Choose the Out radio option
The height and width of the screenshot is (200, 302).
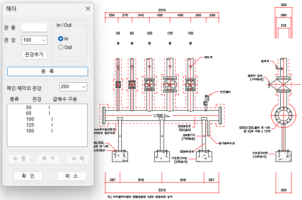60,47
